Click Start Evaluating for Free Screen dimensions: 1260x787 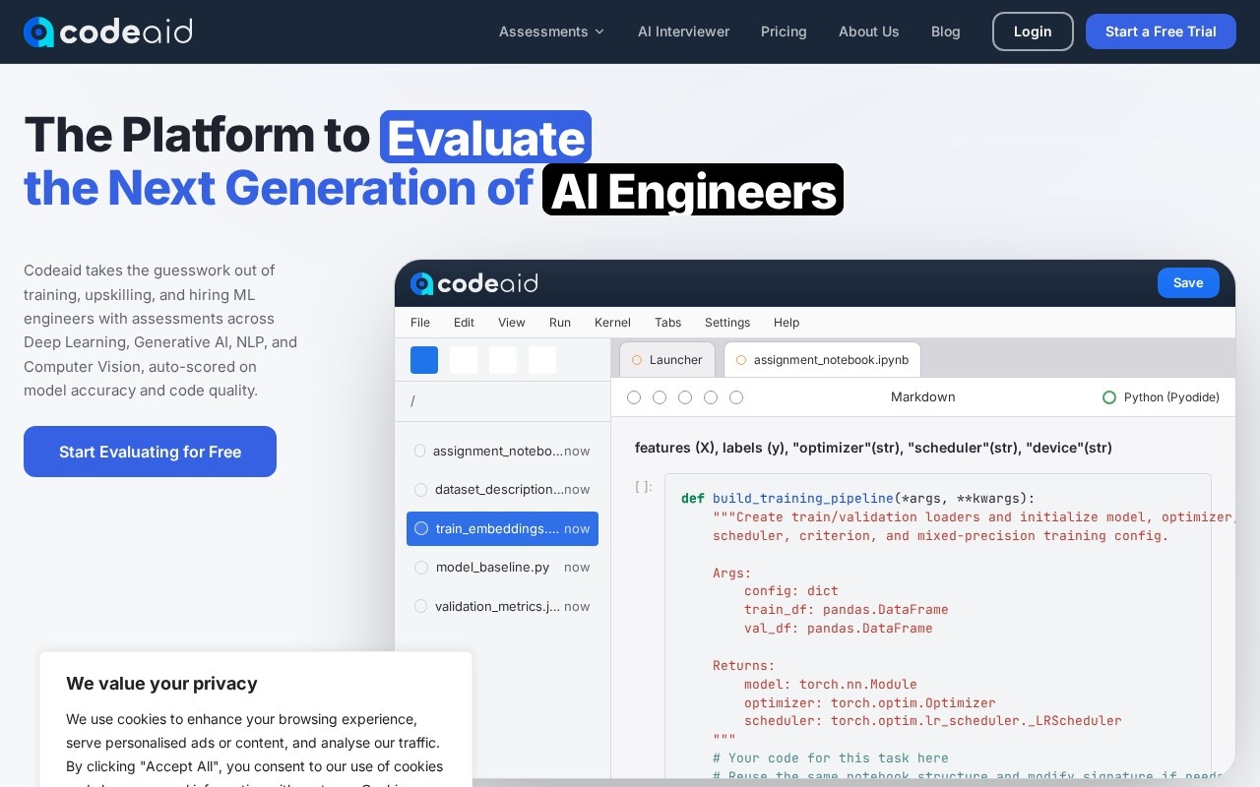(150, 452)
